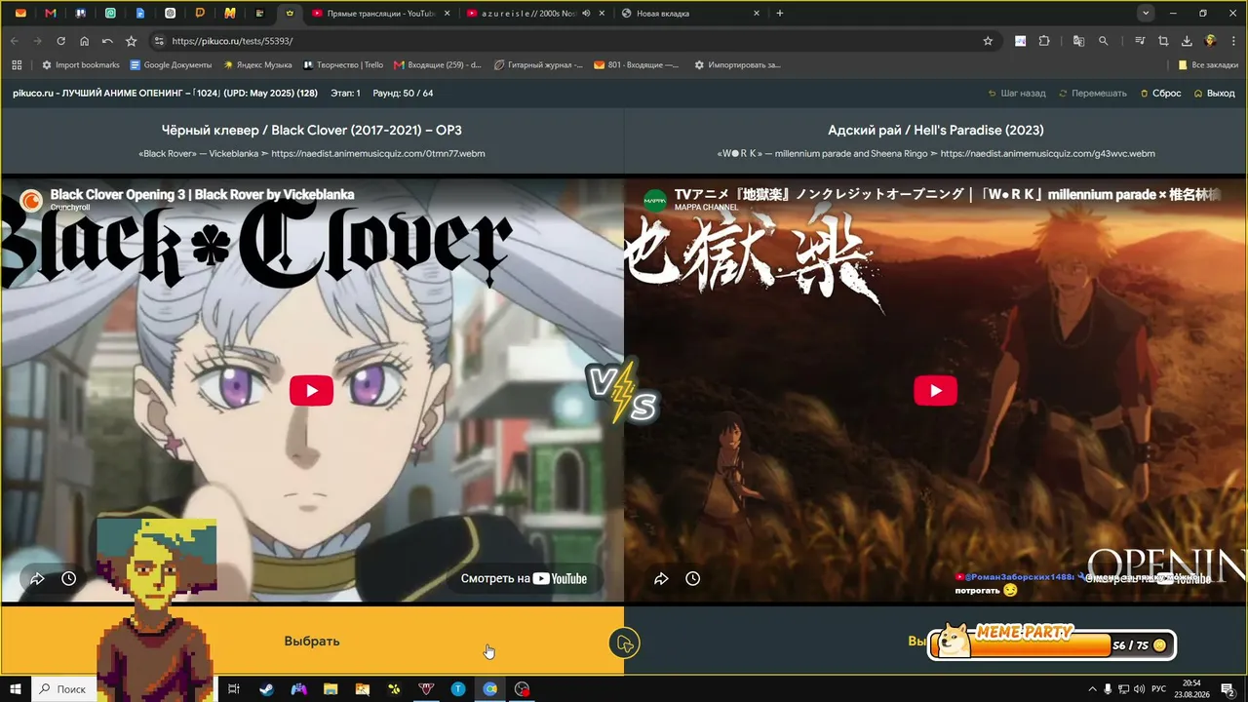1248x702 pixels.
Task: Go back to the previous page
Action: pyautogui.click(x=14, y=41)
